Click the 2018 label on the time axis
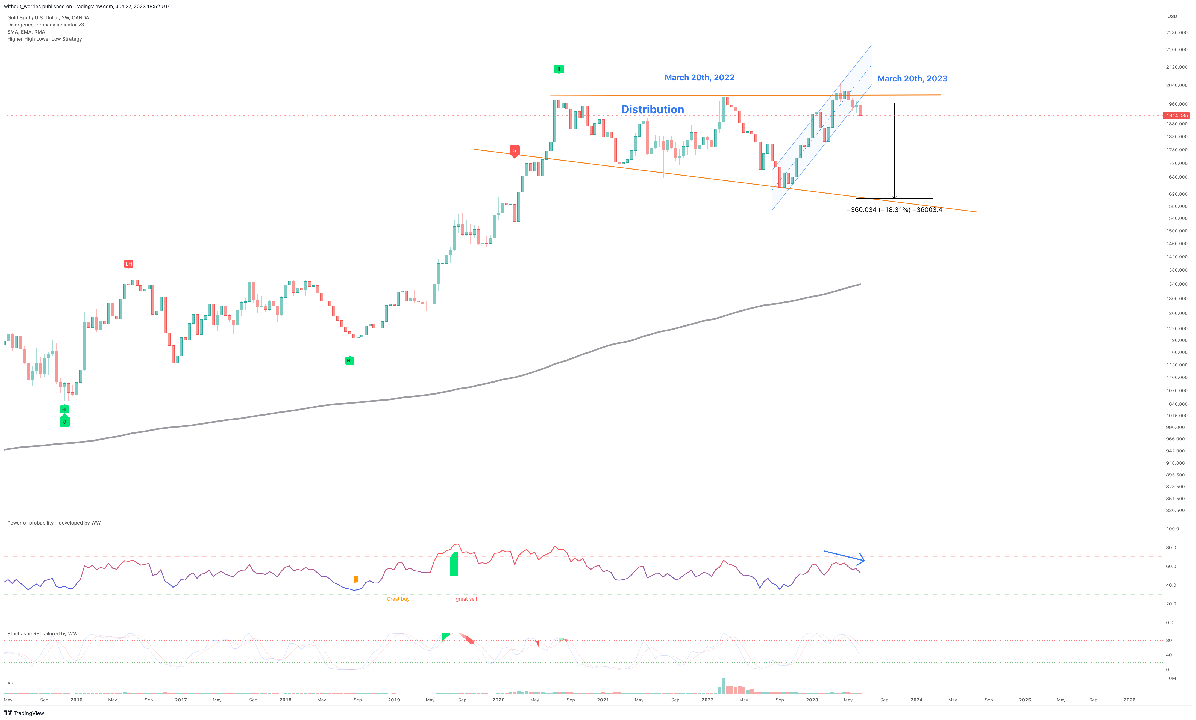Viewport: 1196px width, 720px height. (286, 700)
